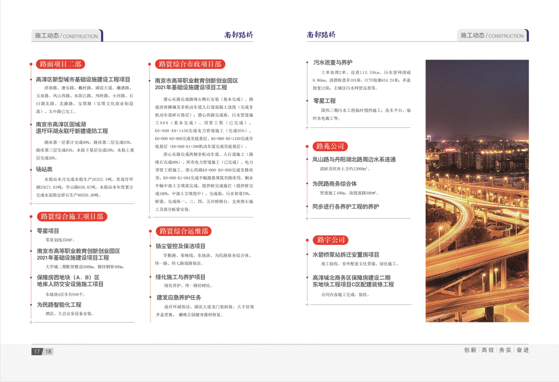
Task: Click the footer word 奋进
Action: coord(522,350)
